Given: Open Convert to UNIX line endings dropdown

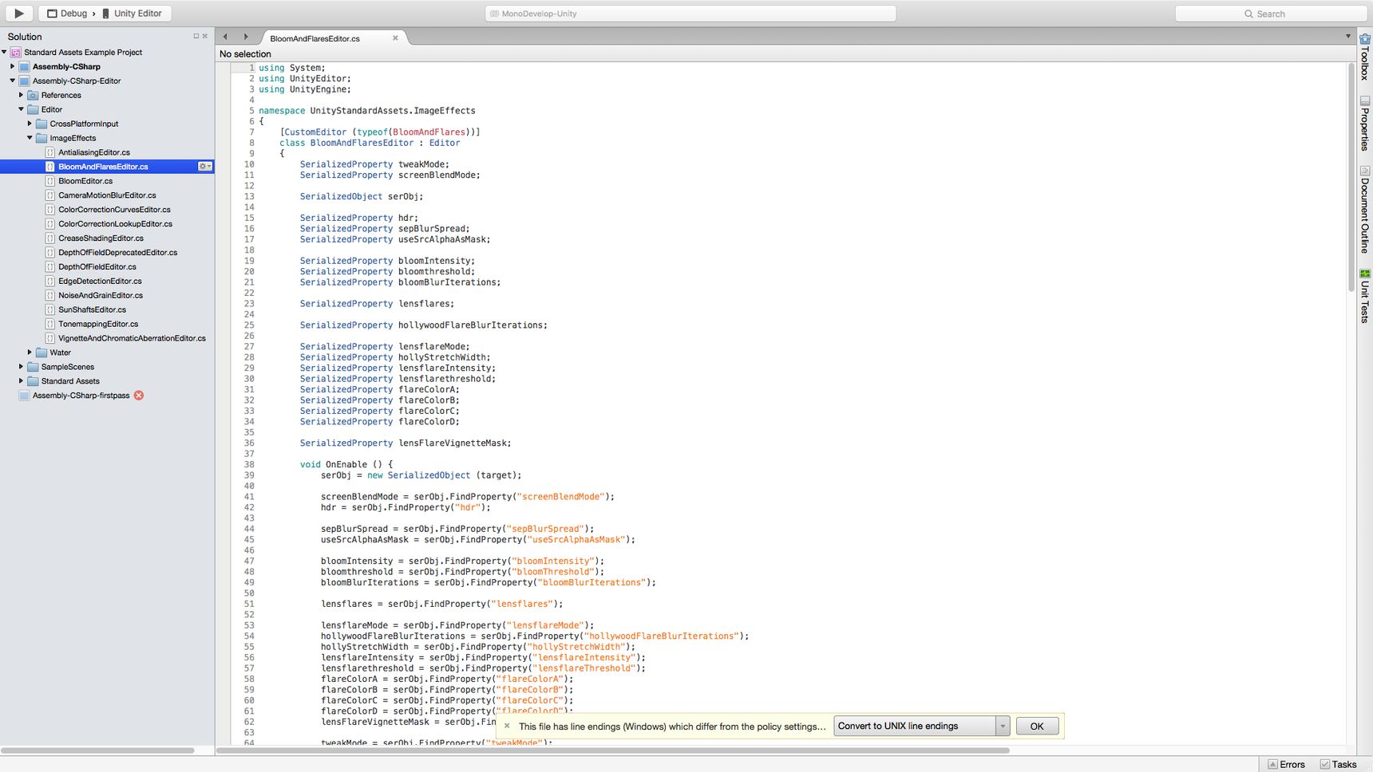Looking at the screenshot, I should [x=922, y=726].
